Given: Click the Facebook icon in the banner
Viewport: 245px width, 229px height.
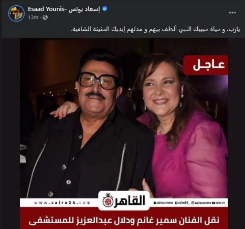Looking at the screenshot, I should tap(155, 203).
